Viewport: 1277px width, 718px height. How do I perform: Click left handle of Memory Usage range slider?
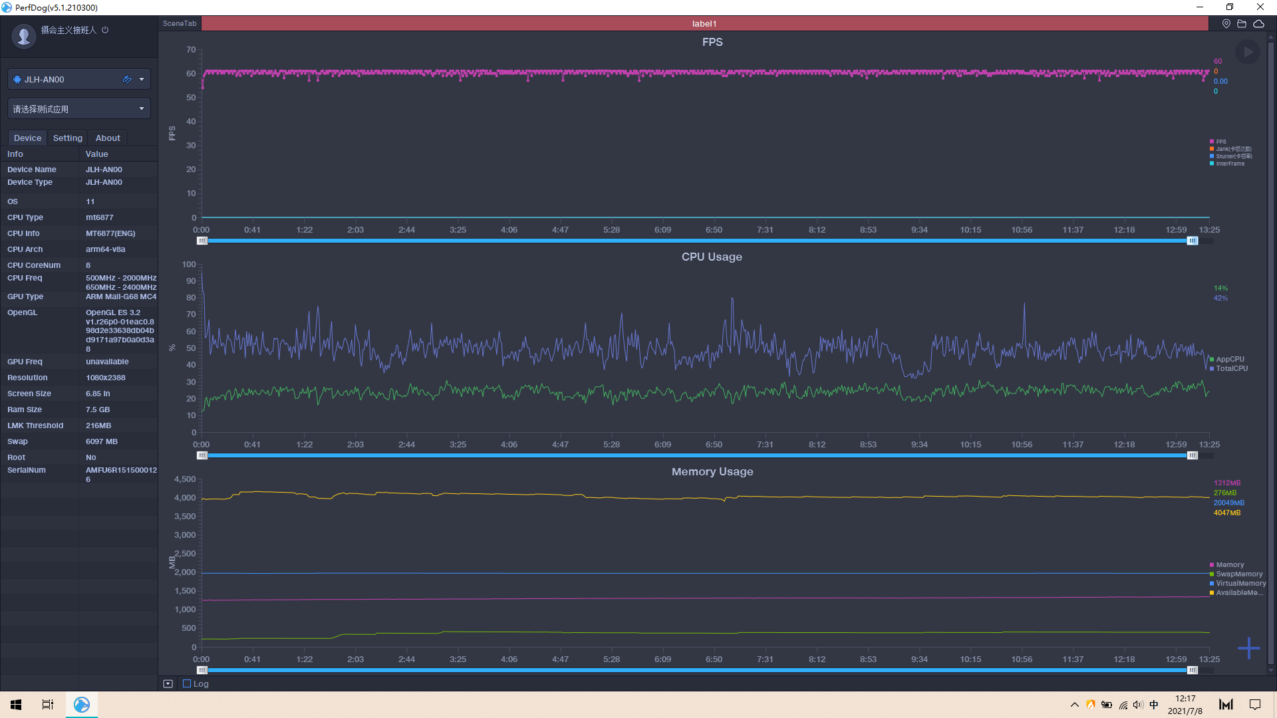(202, 670)
